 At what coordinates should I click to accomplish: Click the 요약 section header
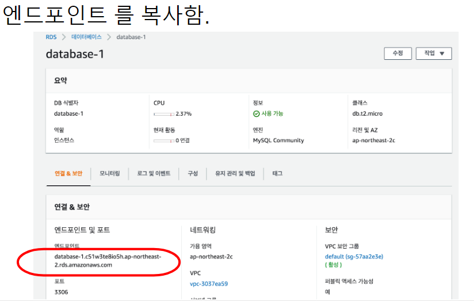point(60,81)
